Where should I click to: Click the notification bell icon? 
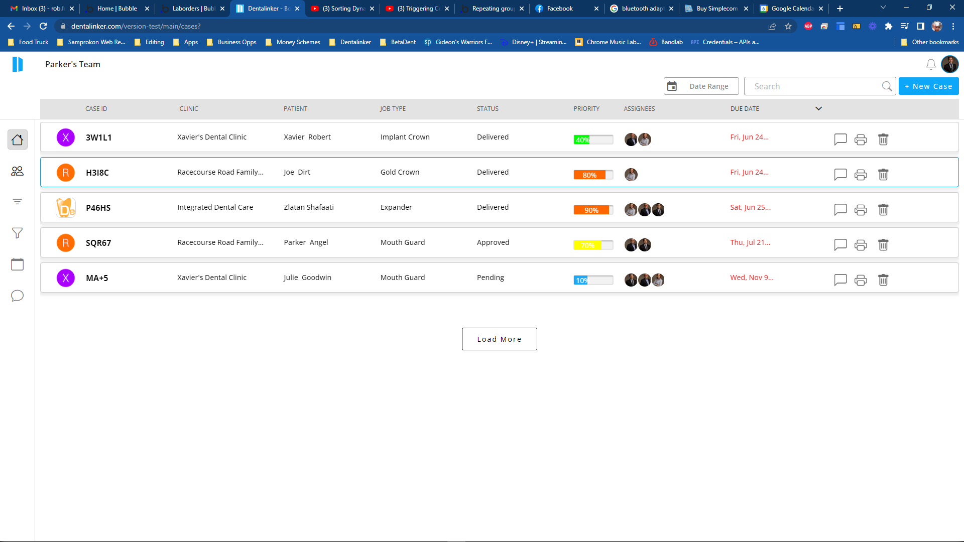click(x=930, y=64)
